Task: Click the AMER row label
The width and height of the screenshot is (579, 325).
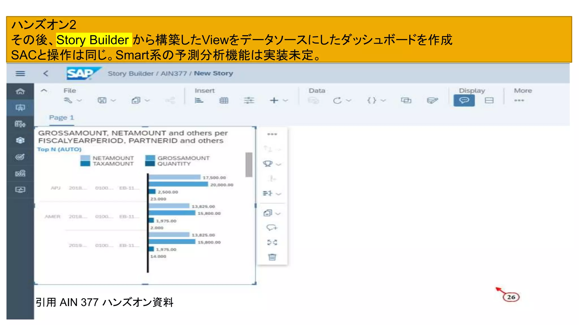Action: coord(53,217)
